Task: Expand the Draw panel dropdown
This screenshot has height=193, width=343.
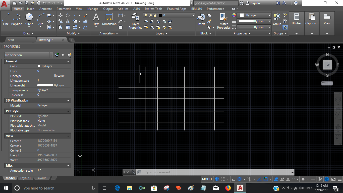Action: [x=28, y=33]
